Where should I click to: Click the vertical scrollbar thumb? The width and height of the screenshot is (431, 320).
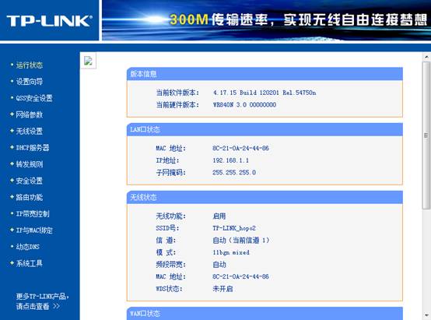tap(426, 135)
